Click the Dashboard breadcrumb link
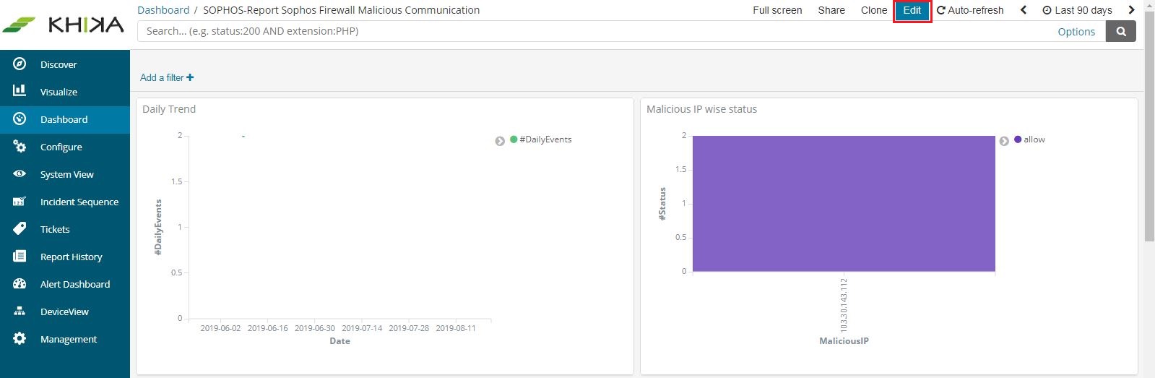Viewport: 1155px width, 378px height. 163,10
